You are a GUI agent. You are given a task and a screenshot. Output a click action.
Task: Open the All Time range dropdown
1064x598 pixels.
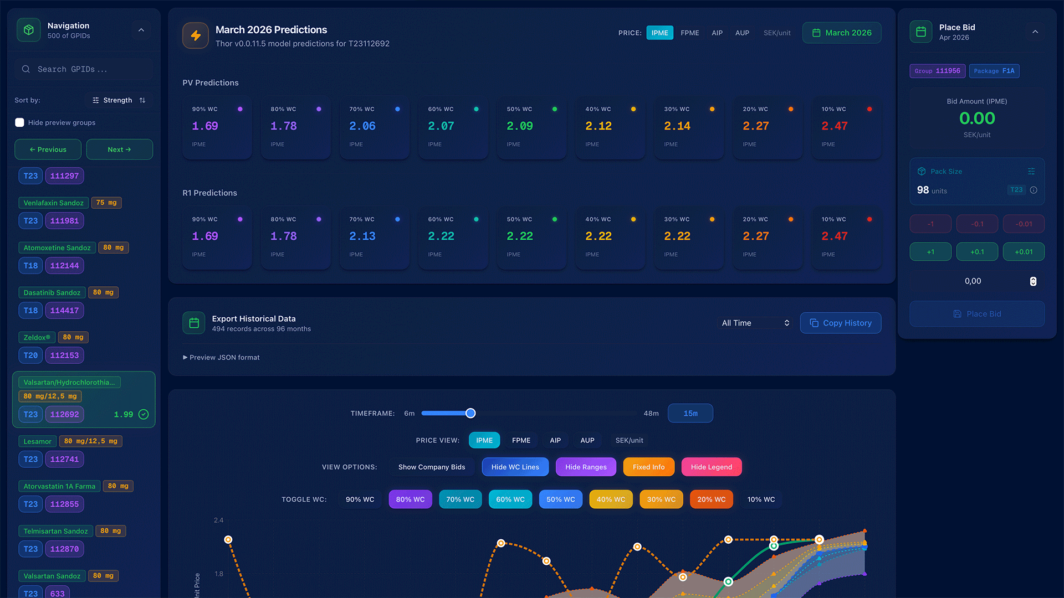(755, 323)
